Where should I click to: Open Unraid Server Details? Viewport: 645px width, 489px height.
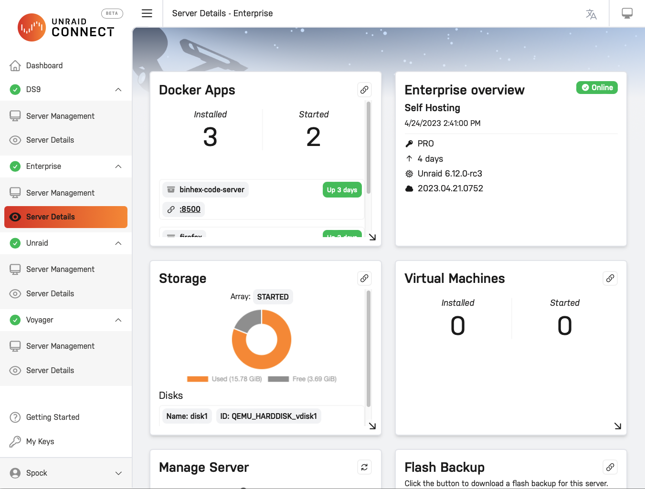pyautogui.click(x=66, y=293)
